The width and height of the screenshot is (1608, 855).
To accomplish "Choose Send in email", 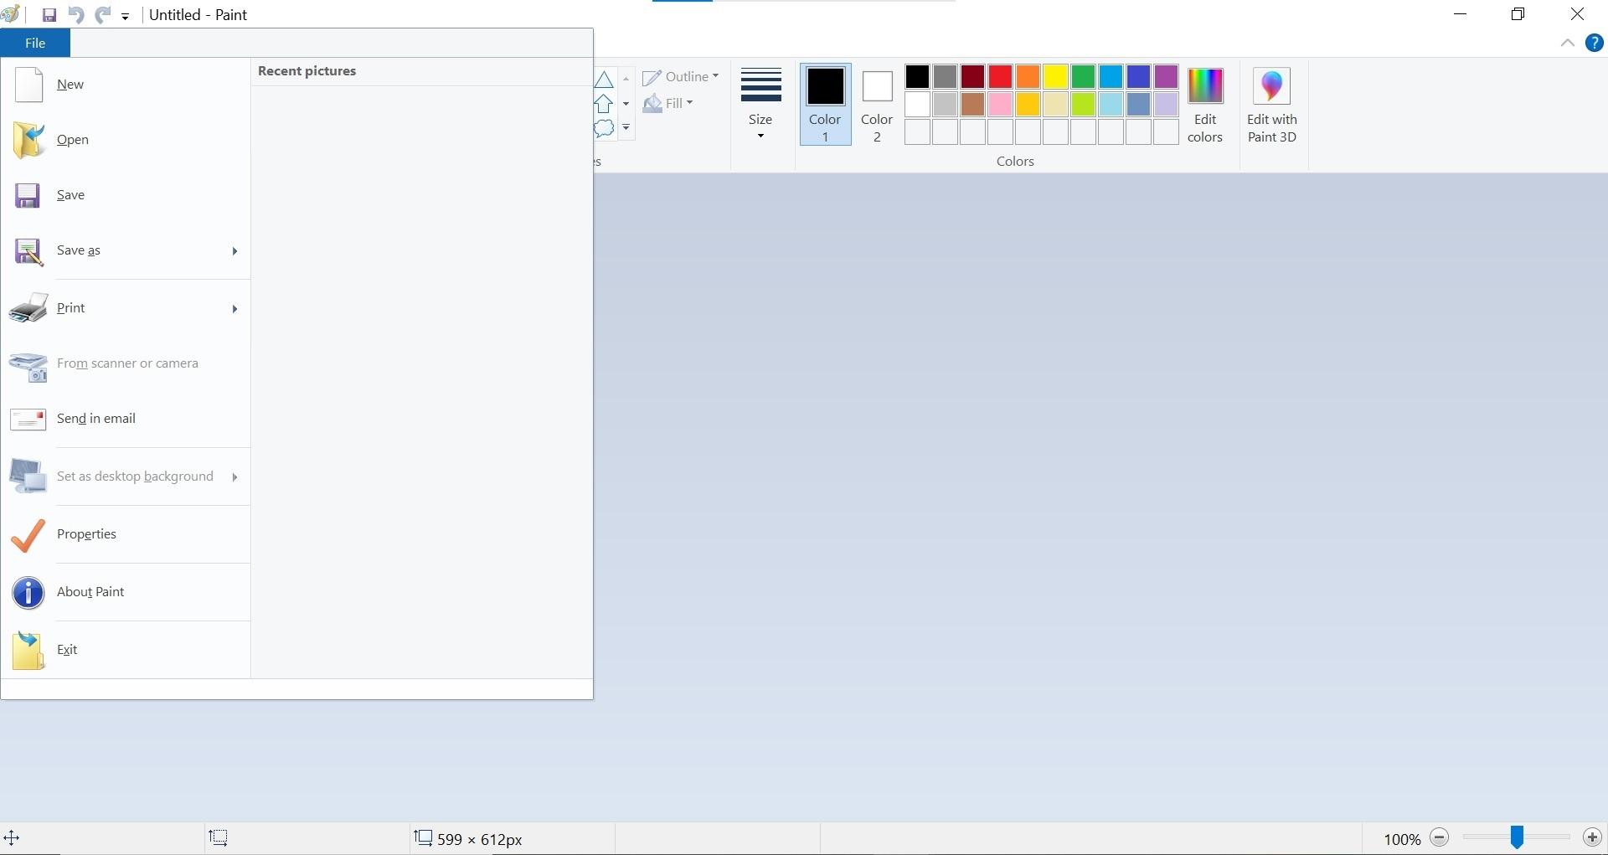I will pos(126,419).
